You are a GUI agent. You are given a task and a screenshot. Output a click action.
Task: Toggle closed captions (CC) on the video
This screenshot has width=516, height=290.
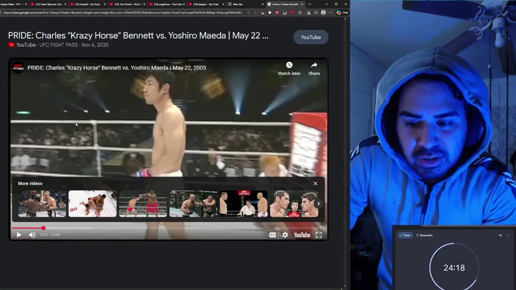tap(273, 235)
